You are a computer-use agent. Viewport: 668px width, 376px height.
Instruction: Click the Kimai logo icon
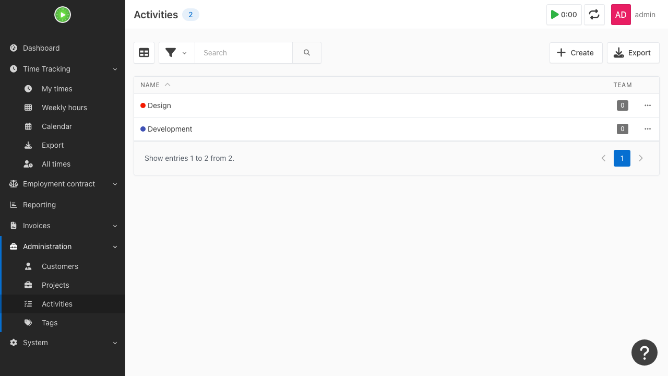63,15
